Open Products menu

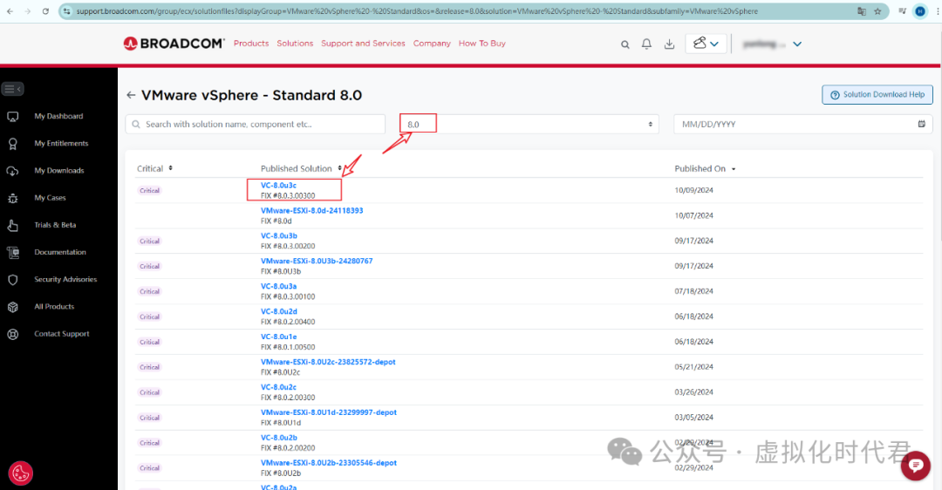pos(251,44)
